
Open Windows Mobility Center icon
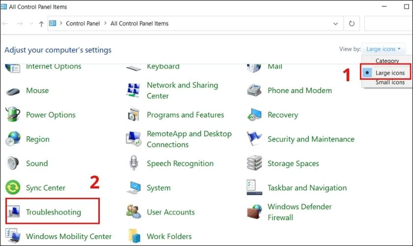13,236
